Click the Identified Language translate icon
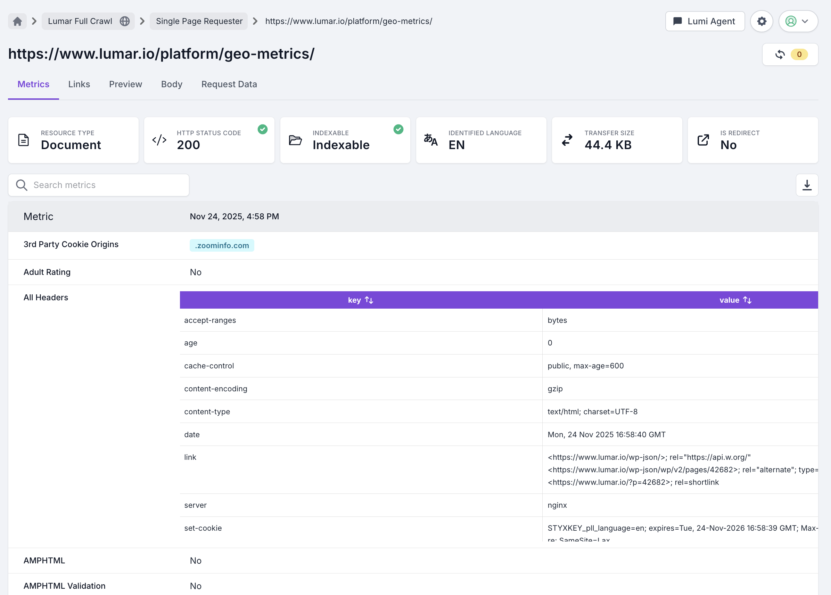Viewport: 831px width, 595px height. pyautogui.click(x=431, y=140)
